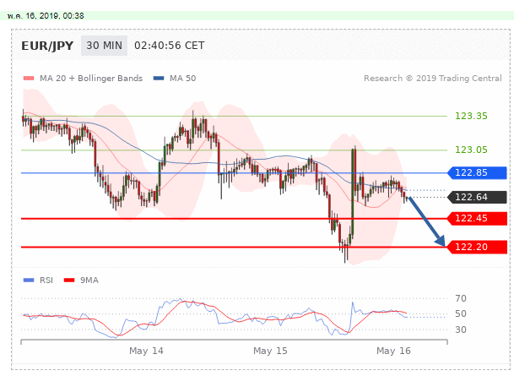514x376 pixels.
Task: Click the blue RSI legend swatch
Action: tap(29, 281)
